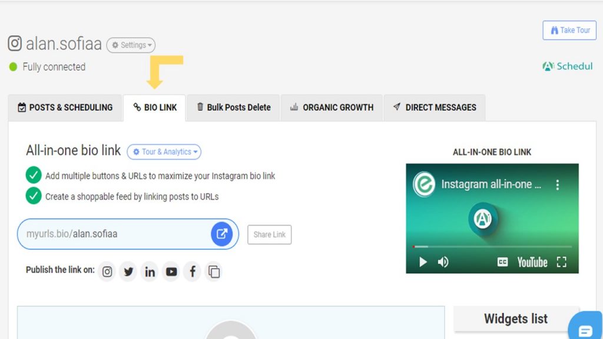Toggle closed captions on the video
This screenshot has width=603, height=339.
click(502, 262)
